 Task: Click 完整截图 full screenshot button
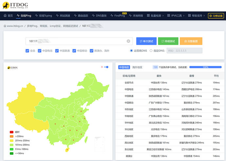(191, 41)
